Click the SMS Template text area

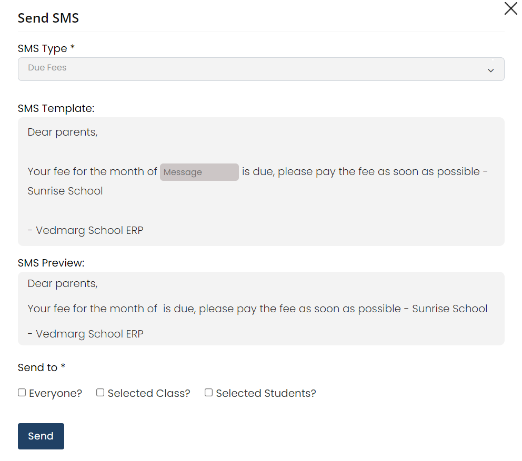click(x=261, y=181)
